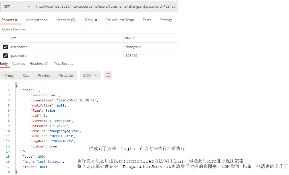Click the wrap lines icon button

point(108,75)
